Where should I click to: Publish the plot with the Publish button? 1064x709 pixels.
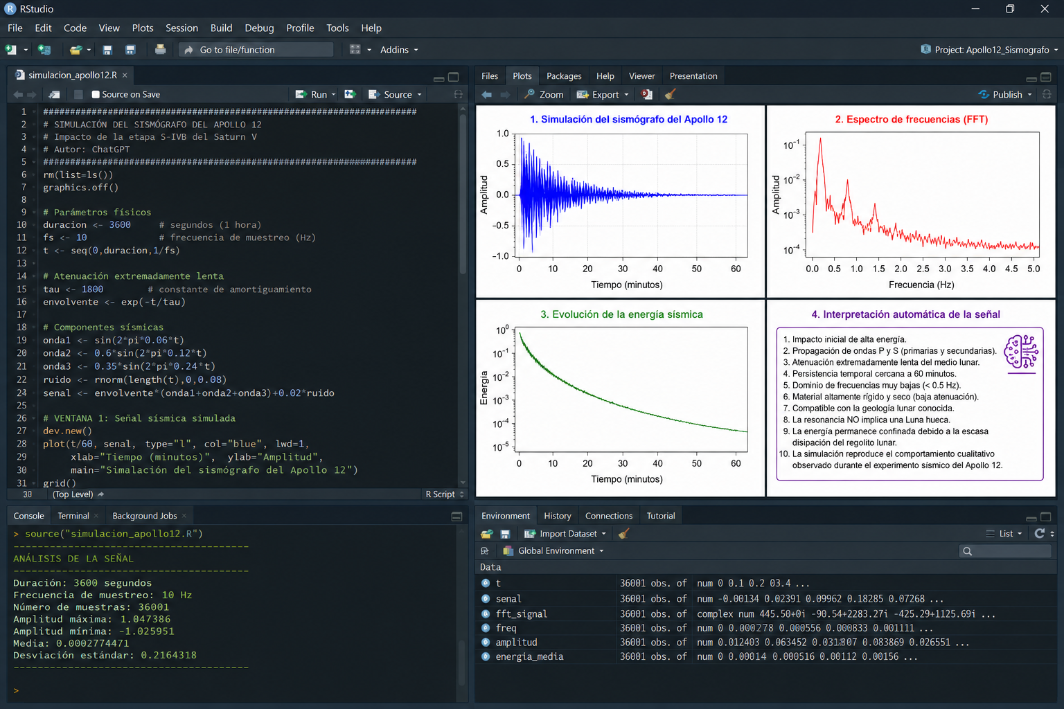pos(1000,95)
